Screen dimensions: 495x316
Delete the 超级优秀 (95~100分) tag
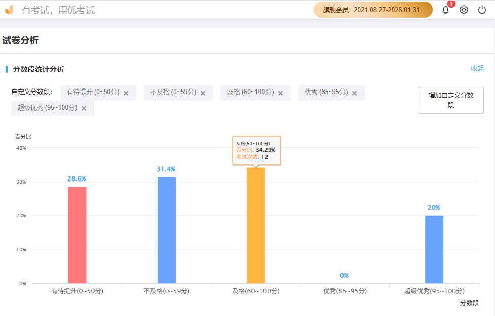pos(84,108)
